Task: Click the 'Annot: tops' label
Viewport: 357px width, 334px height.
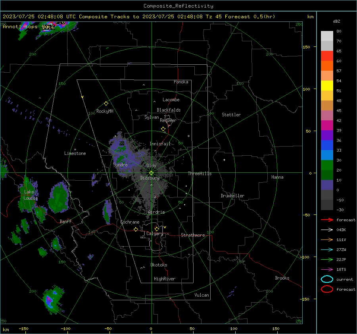Action: [20, 27]
